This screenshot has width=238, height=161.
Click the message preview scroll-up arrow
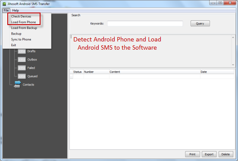pyautogui.click(x=233, y=38)
